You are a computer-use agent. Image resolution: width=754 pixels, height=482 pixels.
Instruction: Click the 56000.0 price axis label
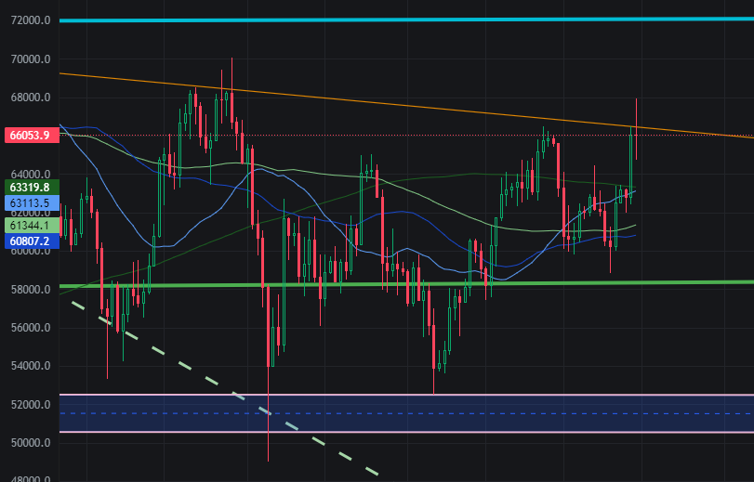(x=31, y=328)
